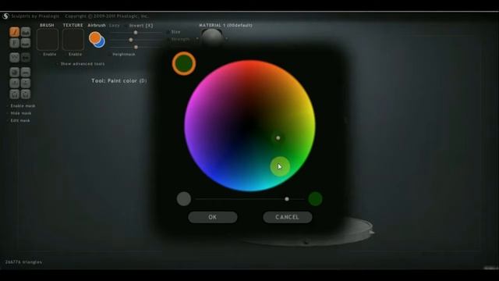Viewport: 499px width, 281px height.
Task: Pick the green swatch right of slider
Action: click(315, 199)
